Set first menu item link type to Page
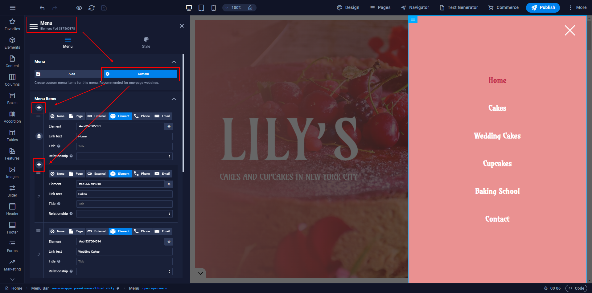 (x=76, y=116)
